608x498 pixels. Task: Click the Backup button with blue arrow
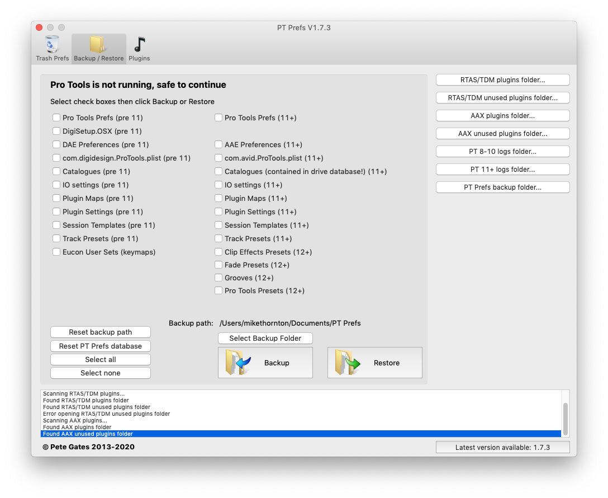[265, 363]
